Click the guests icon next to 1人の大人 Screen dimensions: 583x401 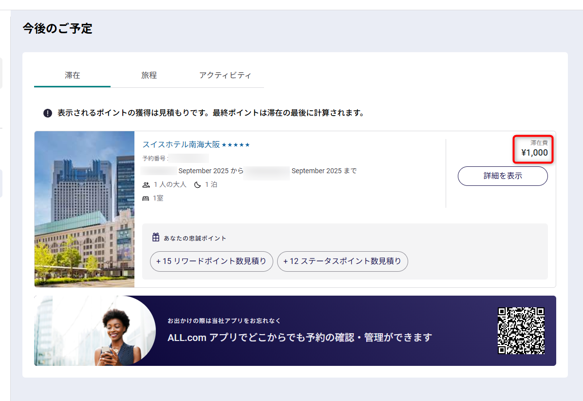click(x=146, y=185)
